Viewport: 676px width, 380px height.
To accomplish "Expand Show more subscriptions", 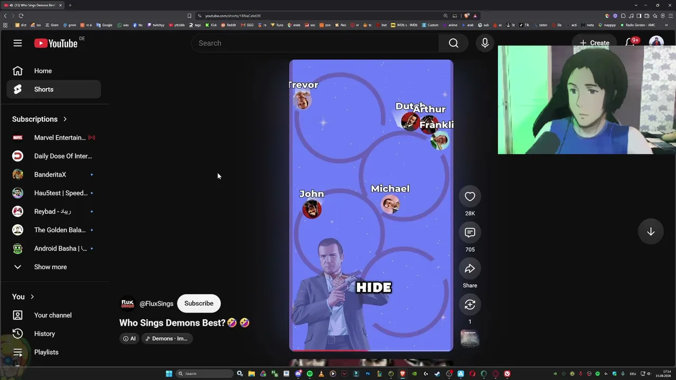I will [54, 267].
